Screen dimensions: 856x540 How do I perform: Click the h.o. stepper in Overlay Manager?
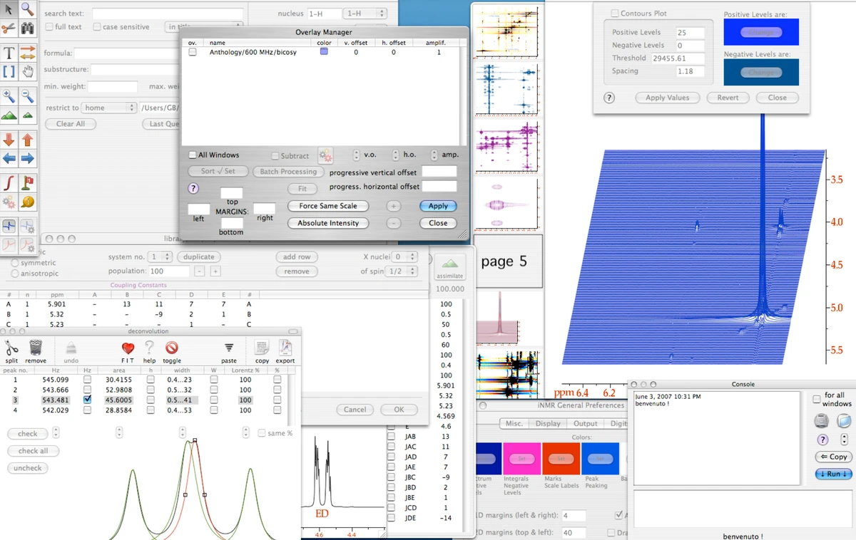pos(396,155)
